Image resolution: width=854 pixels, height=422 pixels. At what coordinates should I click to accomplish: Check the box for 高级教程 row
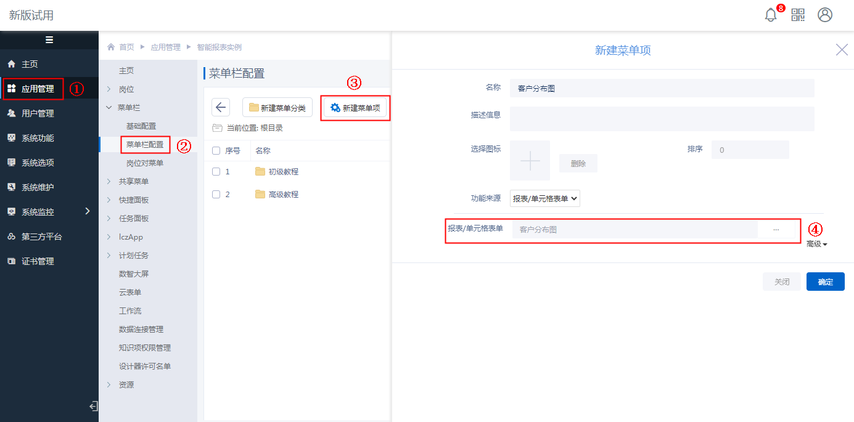[216, 195]
